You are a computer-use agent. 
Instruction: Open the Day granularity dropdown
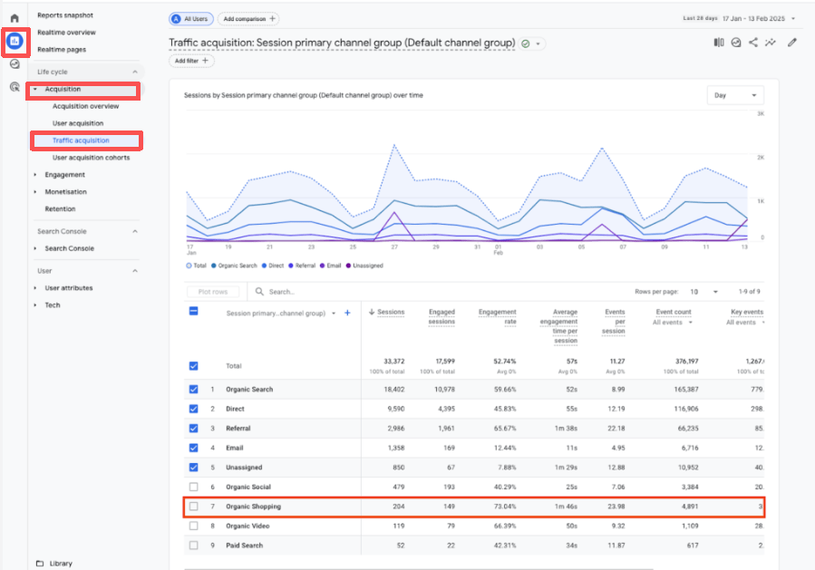tap(734, 94)
